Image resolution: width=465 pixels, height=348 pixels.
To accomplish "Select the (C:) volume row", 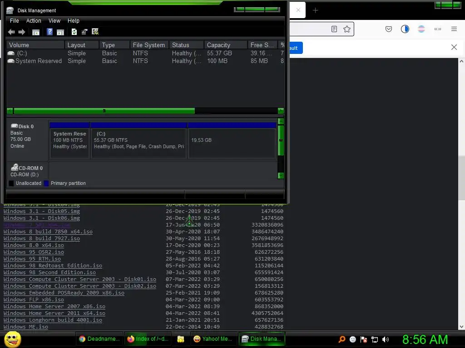I will point(145,53).
